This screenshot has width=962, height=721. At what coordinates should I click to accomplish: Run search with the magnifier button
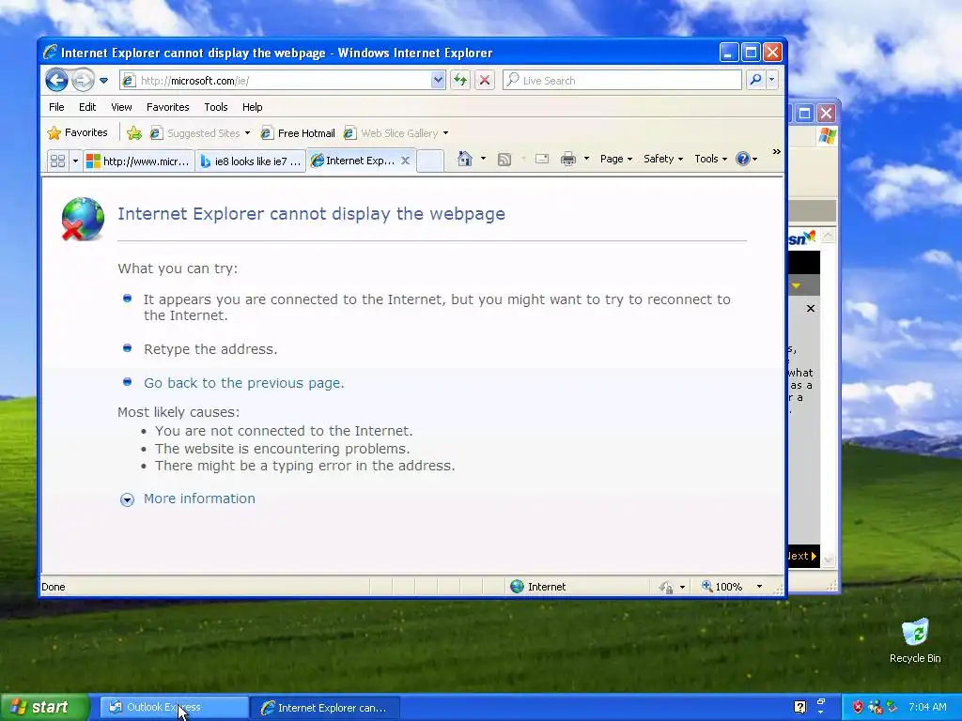pyautogui.click(x=756, y=81)
